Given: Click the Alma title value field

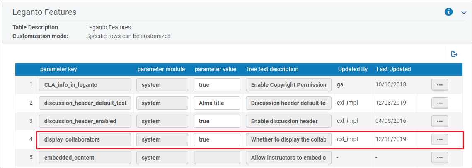Looking at the screenshot, I should point(217,103).
